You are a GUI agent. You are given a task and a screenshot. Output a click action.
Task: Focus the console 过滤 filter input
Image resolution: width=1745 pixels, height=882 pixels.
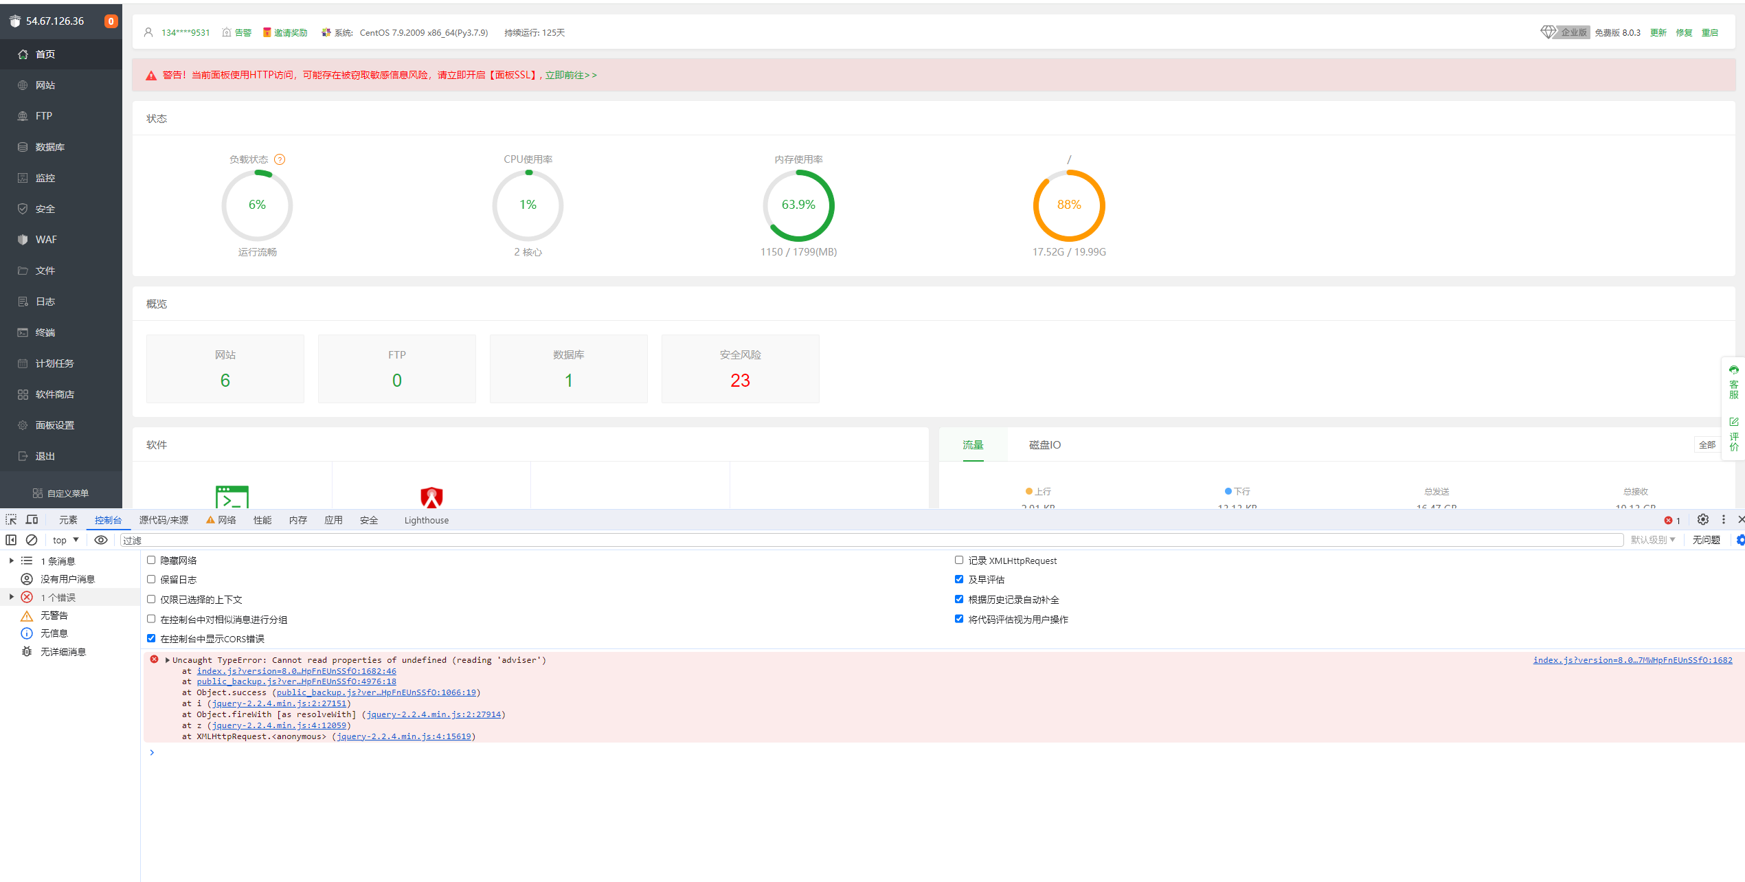[x=872, y=541]
